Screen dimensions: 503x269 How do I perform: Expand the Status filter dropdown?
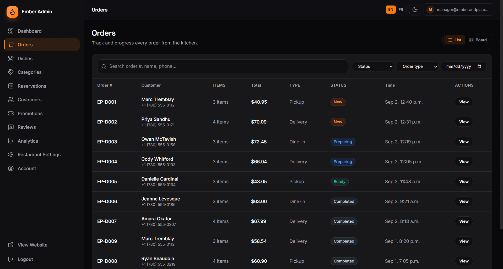tap(373, 66)
